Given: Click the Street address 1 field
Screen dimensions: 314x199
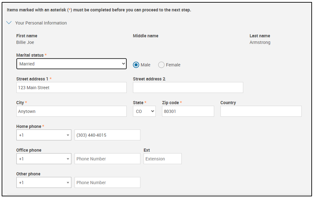Looking at the screenshot, I should pos(71,87).
